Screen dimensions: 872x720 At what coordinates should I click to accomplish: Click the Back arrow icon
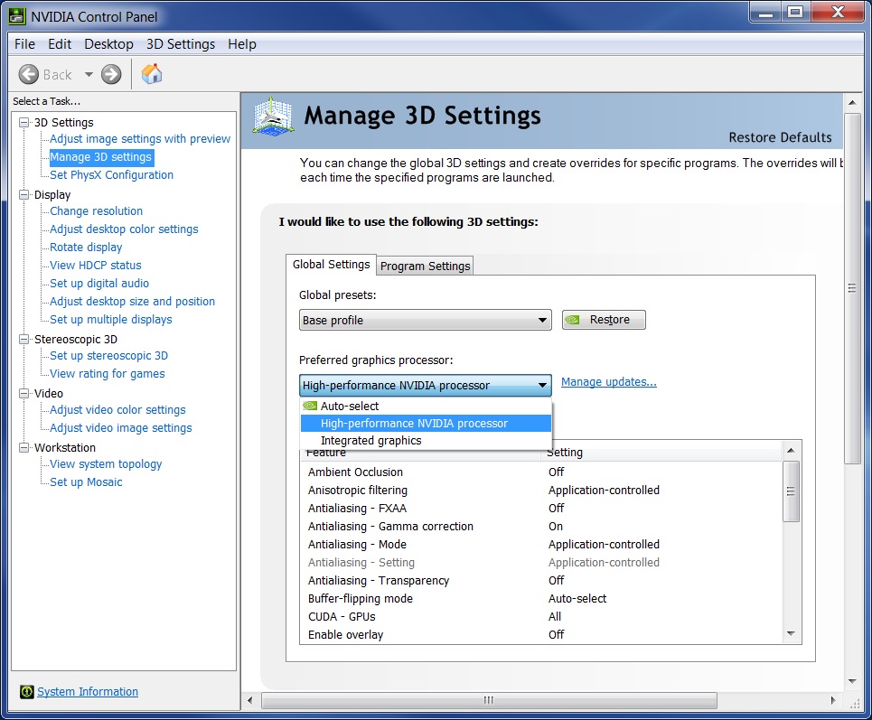[x=29, y=75]
